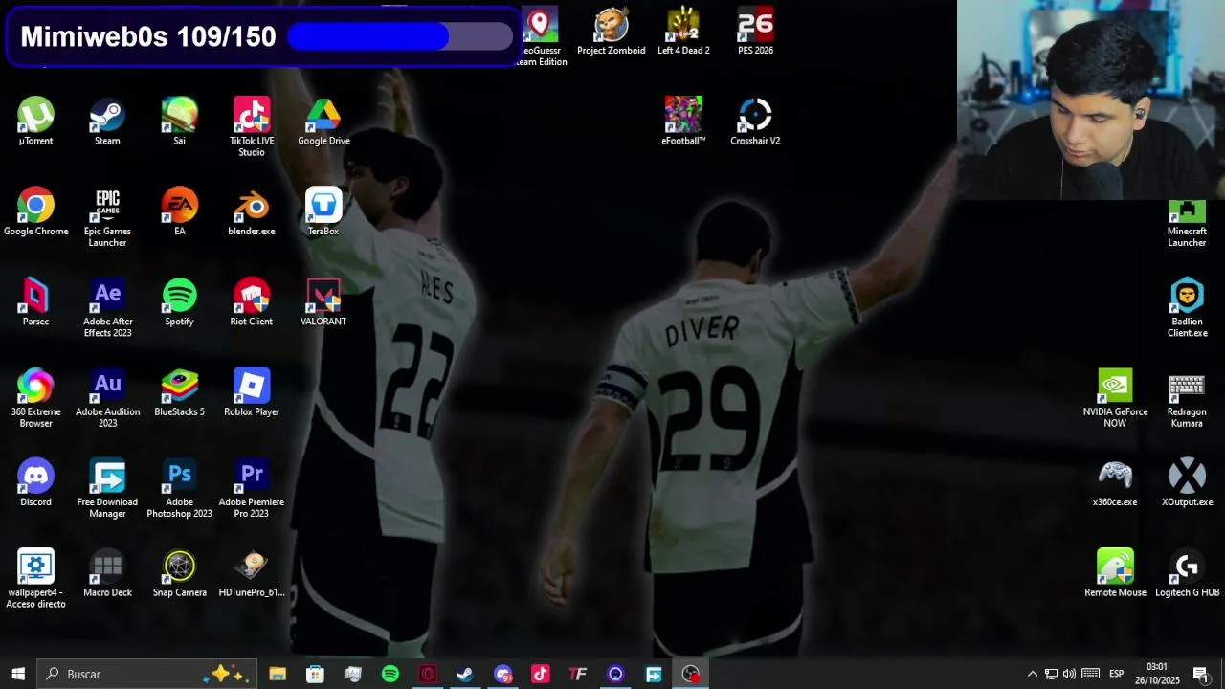Launch Left 4 Dead 2 icon
The height and width of the screenshot is (689, 1225).
tap(683, 32)
